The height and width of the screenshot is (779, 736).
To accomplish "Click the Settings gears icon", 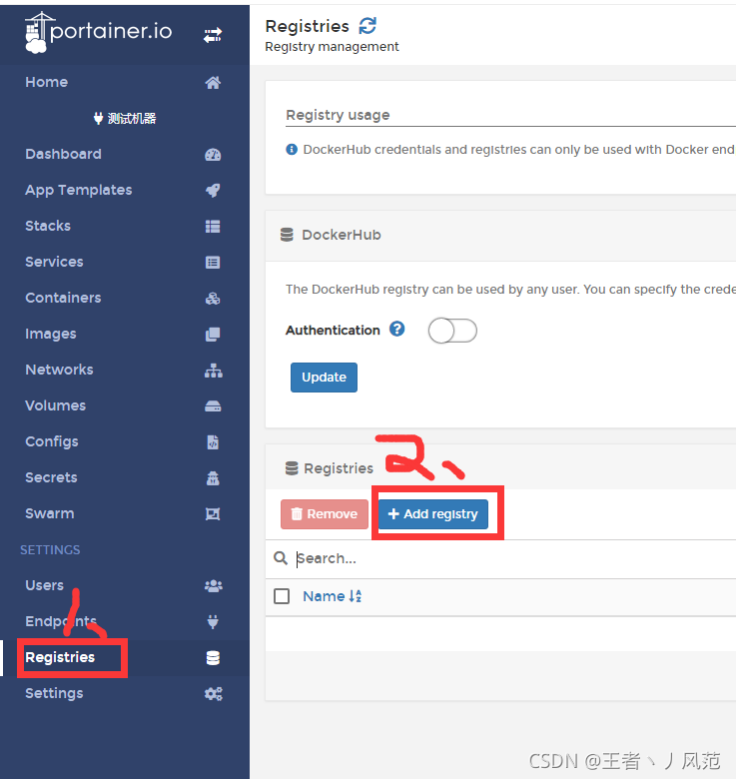I will (x=214, y=694).
